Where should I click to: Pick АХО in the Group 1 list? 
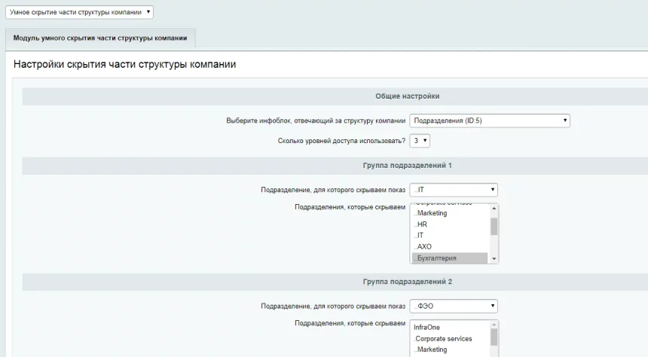click(x=451, y=247)
